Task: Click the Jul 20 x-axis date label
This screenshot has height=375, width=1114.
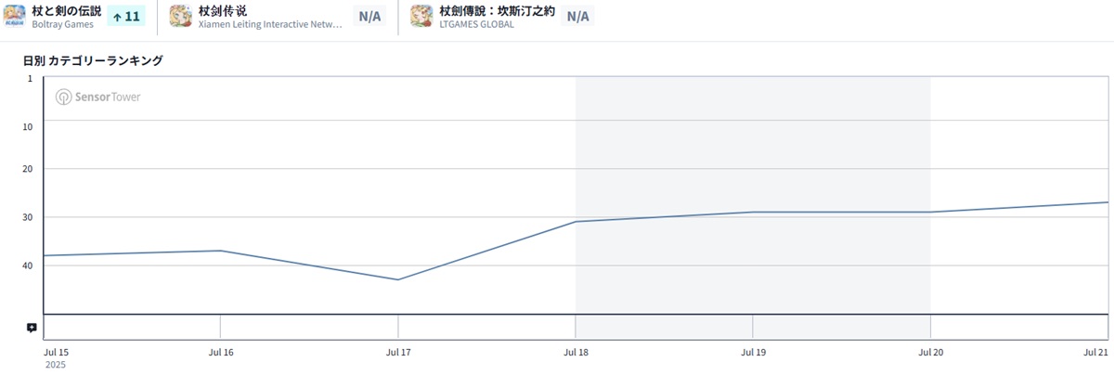Action: [x=930, y=353]
